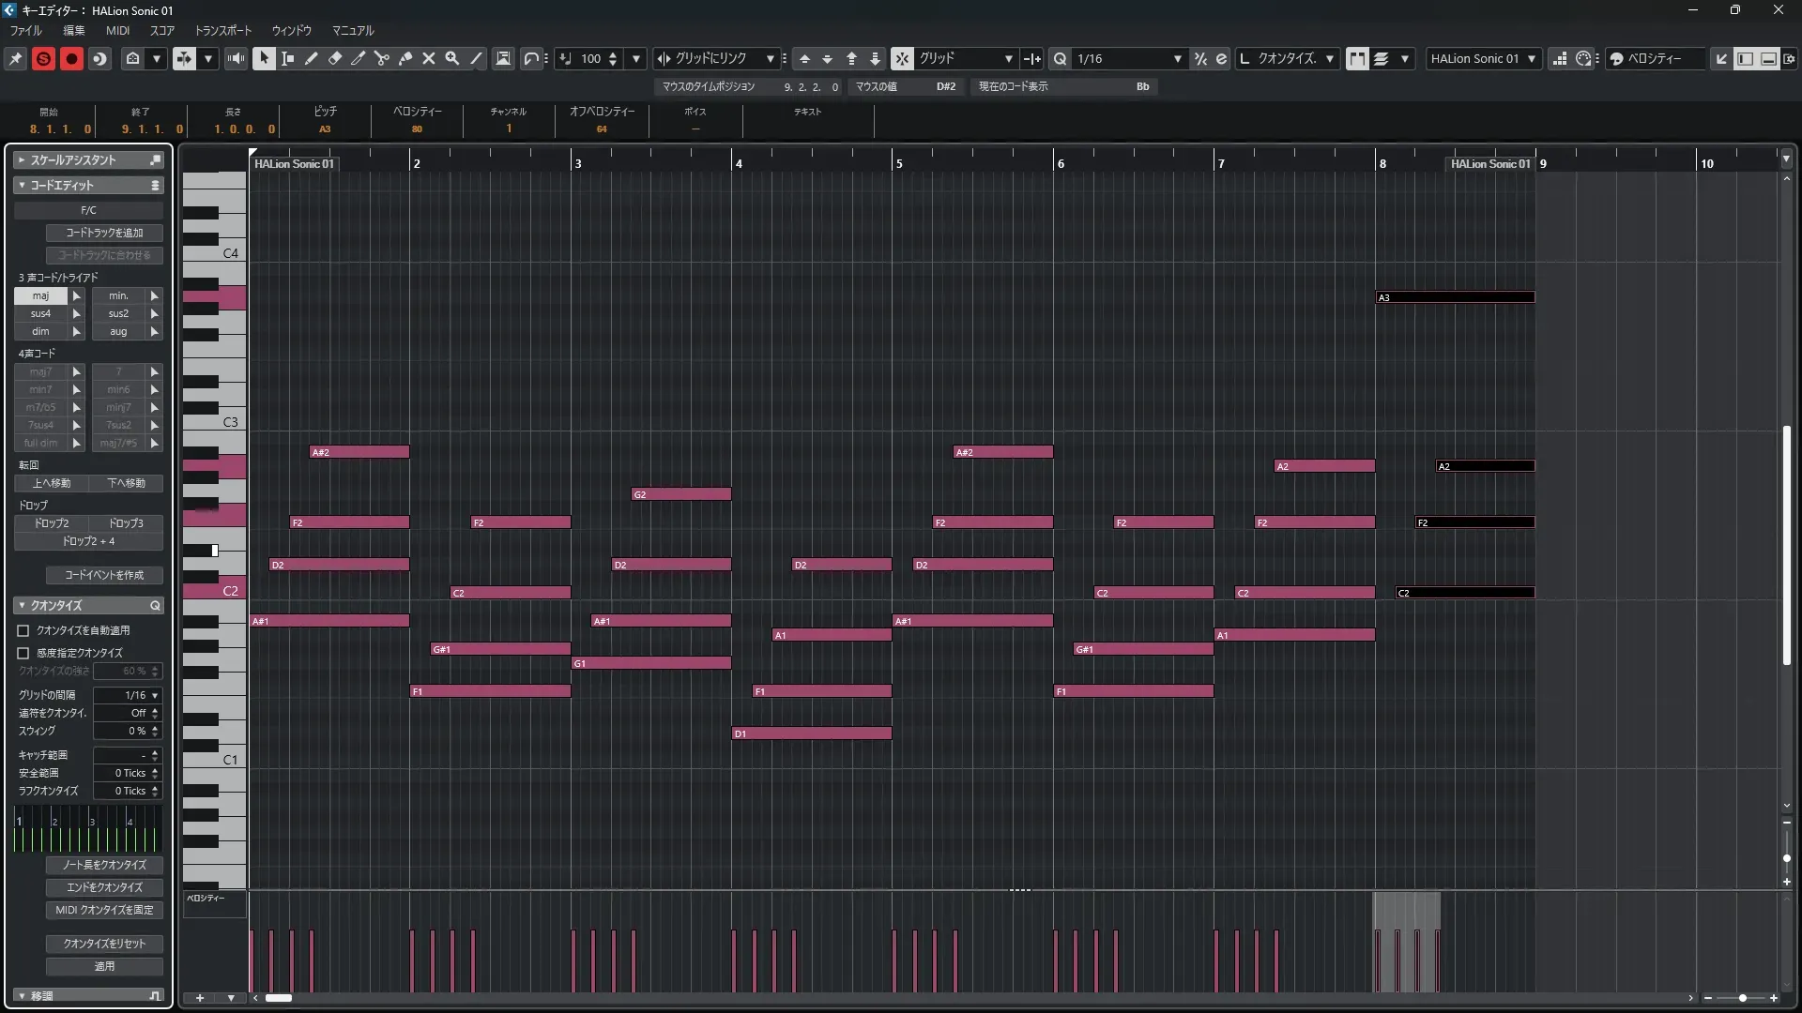Activate the Solo editor button
Screen dimensions: 1802x1013
43,58
